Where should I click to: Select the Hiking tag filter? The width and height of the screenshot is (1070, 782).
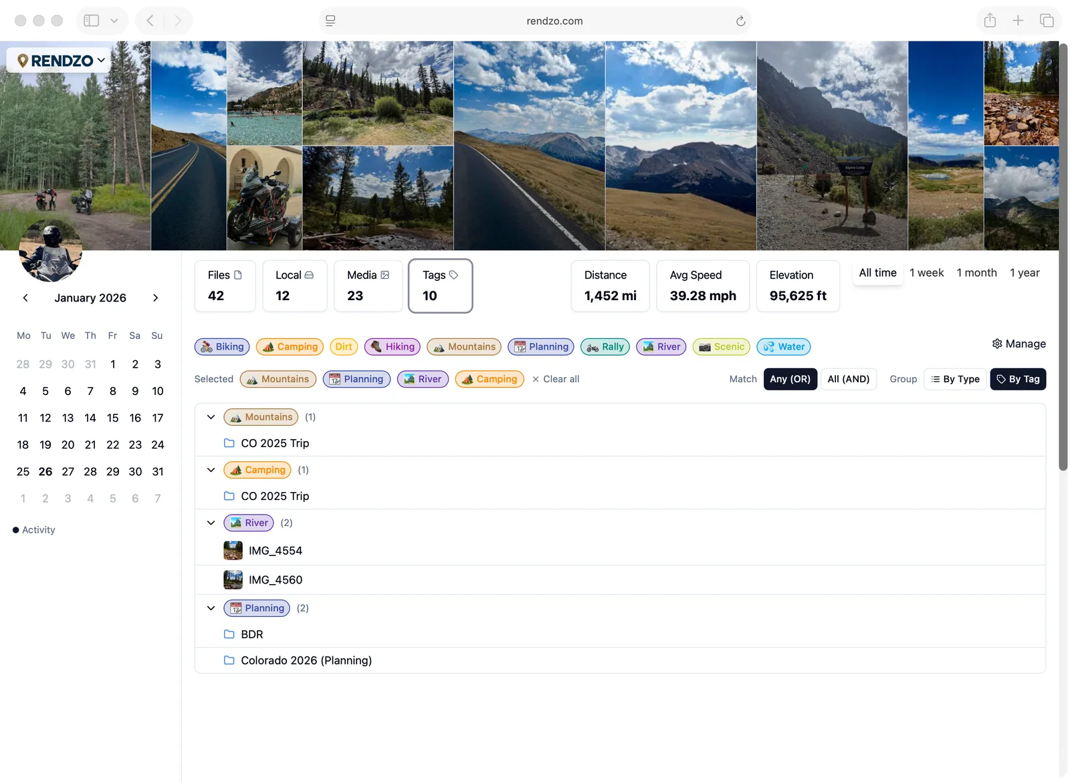coord(392,346)
